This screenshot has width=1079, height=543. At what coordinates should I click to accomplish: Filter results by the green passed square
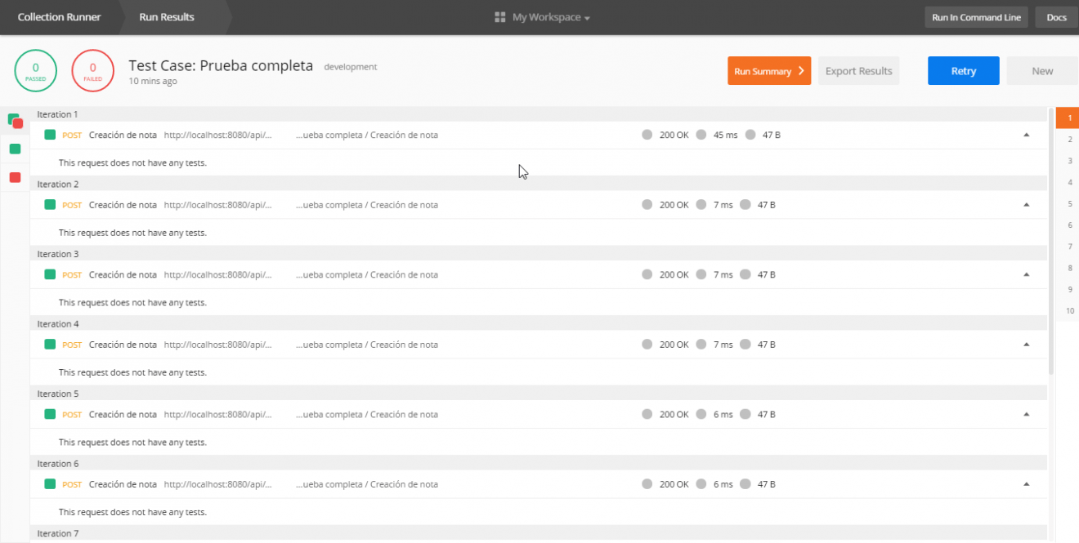[x=15, y=149]
